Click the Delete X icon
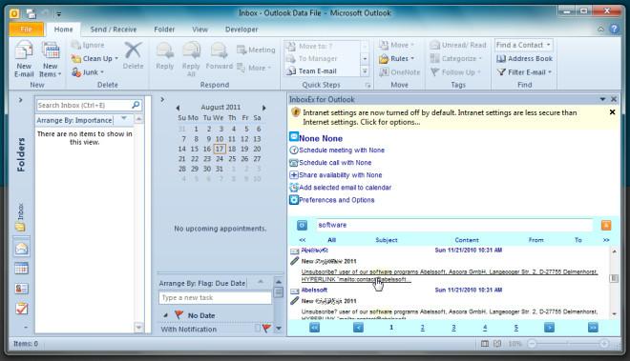Screen dimensions: 630x361 tap(133, 50)
